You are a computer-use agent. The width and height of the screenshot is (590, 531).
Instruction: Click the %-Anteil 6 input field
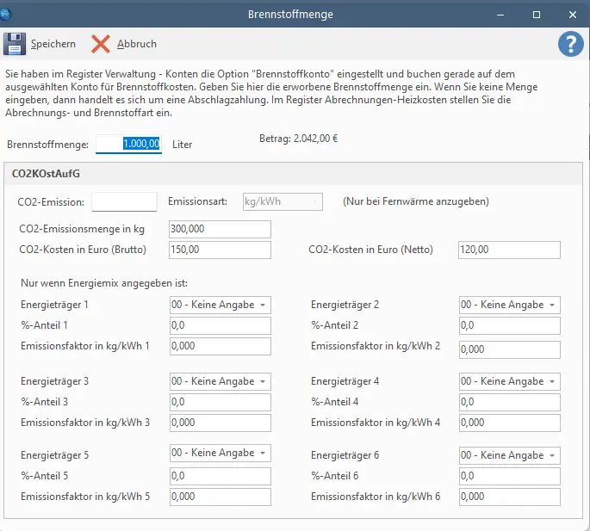pos(510,476)
